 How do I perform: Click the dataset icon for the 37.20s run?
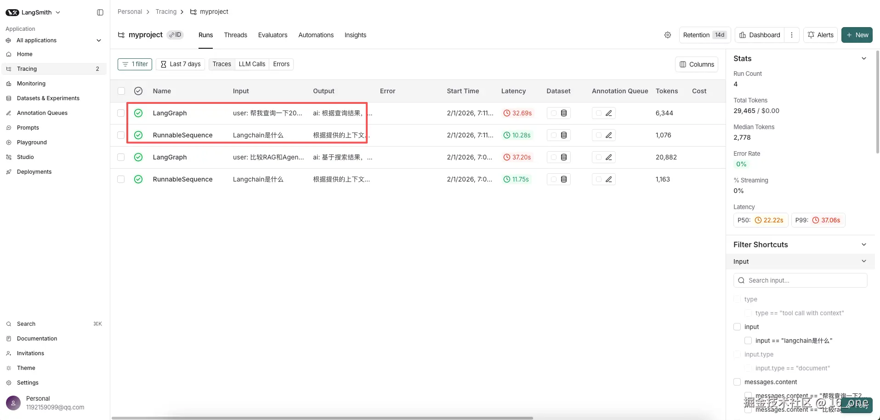pyautogui.click(x=564, y=157)
